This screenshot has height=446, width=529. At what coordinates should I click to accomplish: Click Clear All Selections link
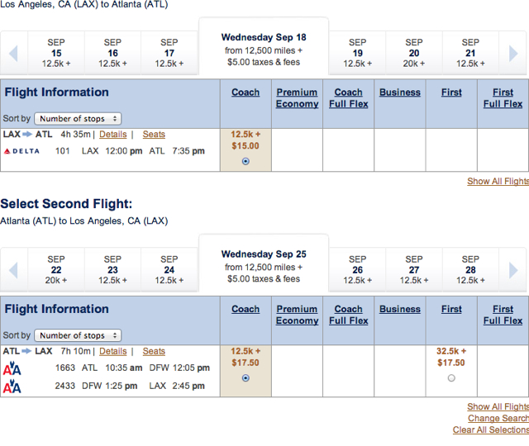click(491, 429)
